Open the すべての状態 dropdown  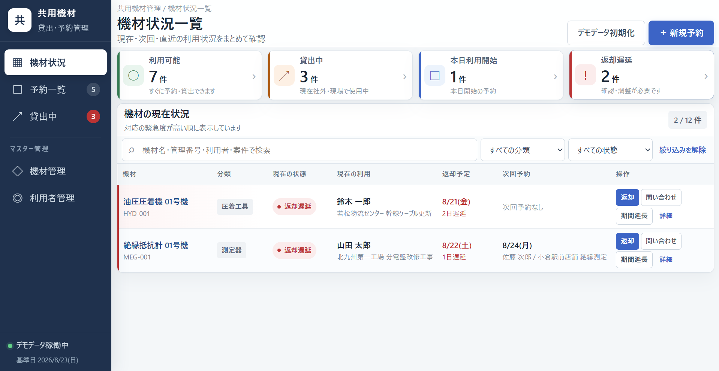click(x=610, y=150)
